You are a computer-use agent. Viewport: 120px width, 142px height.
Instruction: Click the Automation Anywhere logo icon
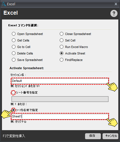point(4,4)
